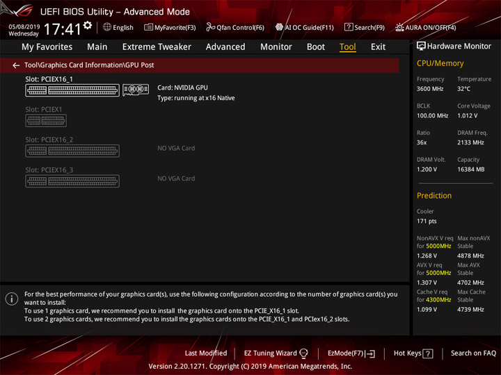Image resolution: width=501 pixels, height=375 pixels.
Task: Click the globe language icon
Action: (x=107, y=27)
